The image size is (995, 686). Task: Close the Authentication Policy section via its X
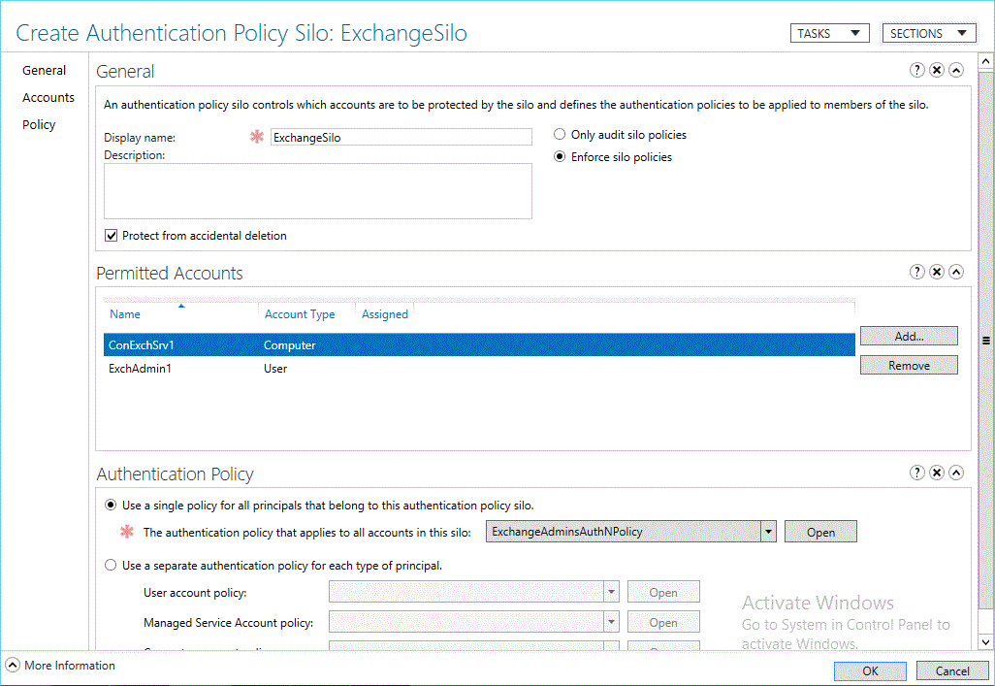click(x=937, y=473)
